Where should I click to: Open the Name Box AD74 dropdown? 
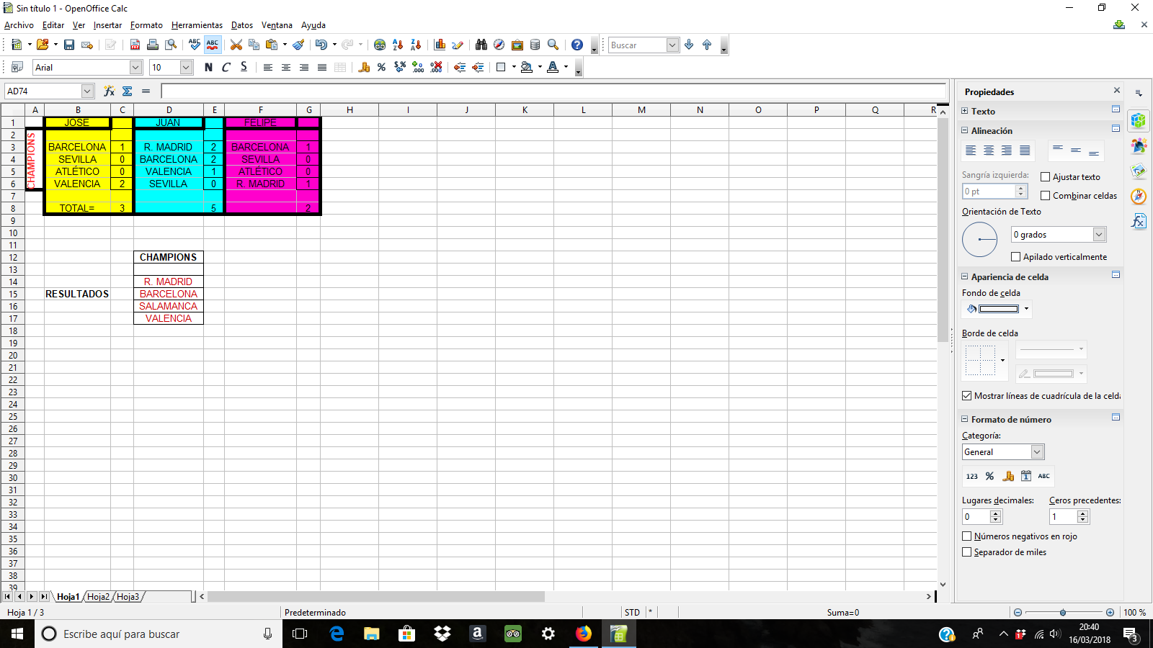(x=88, y=91)
